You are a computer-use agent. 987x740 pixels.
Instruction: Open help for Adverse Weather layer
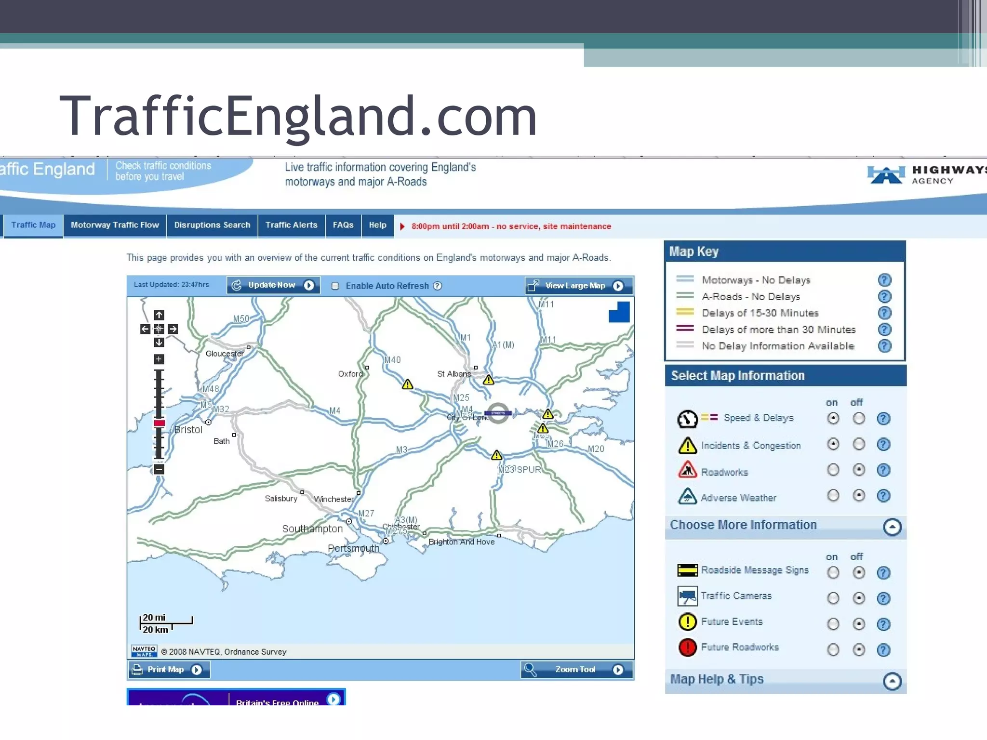pyautogui.click(x=883, y=496)
